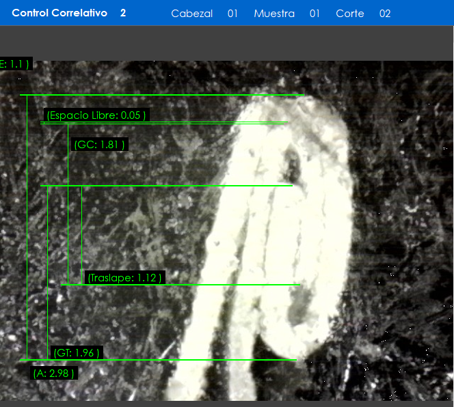Click the Muestra header label

[274, 14]
